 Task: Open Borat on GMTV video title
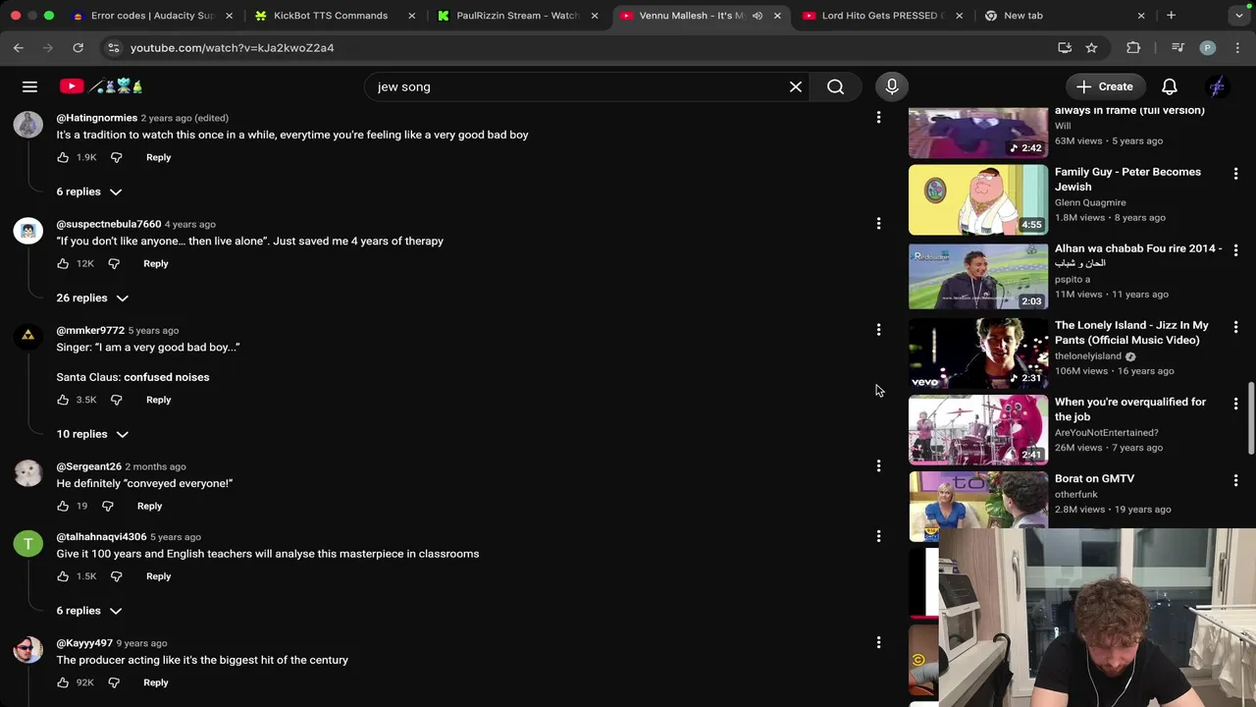[x=1094, y=478]
